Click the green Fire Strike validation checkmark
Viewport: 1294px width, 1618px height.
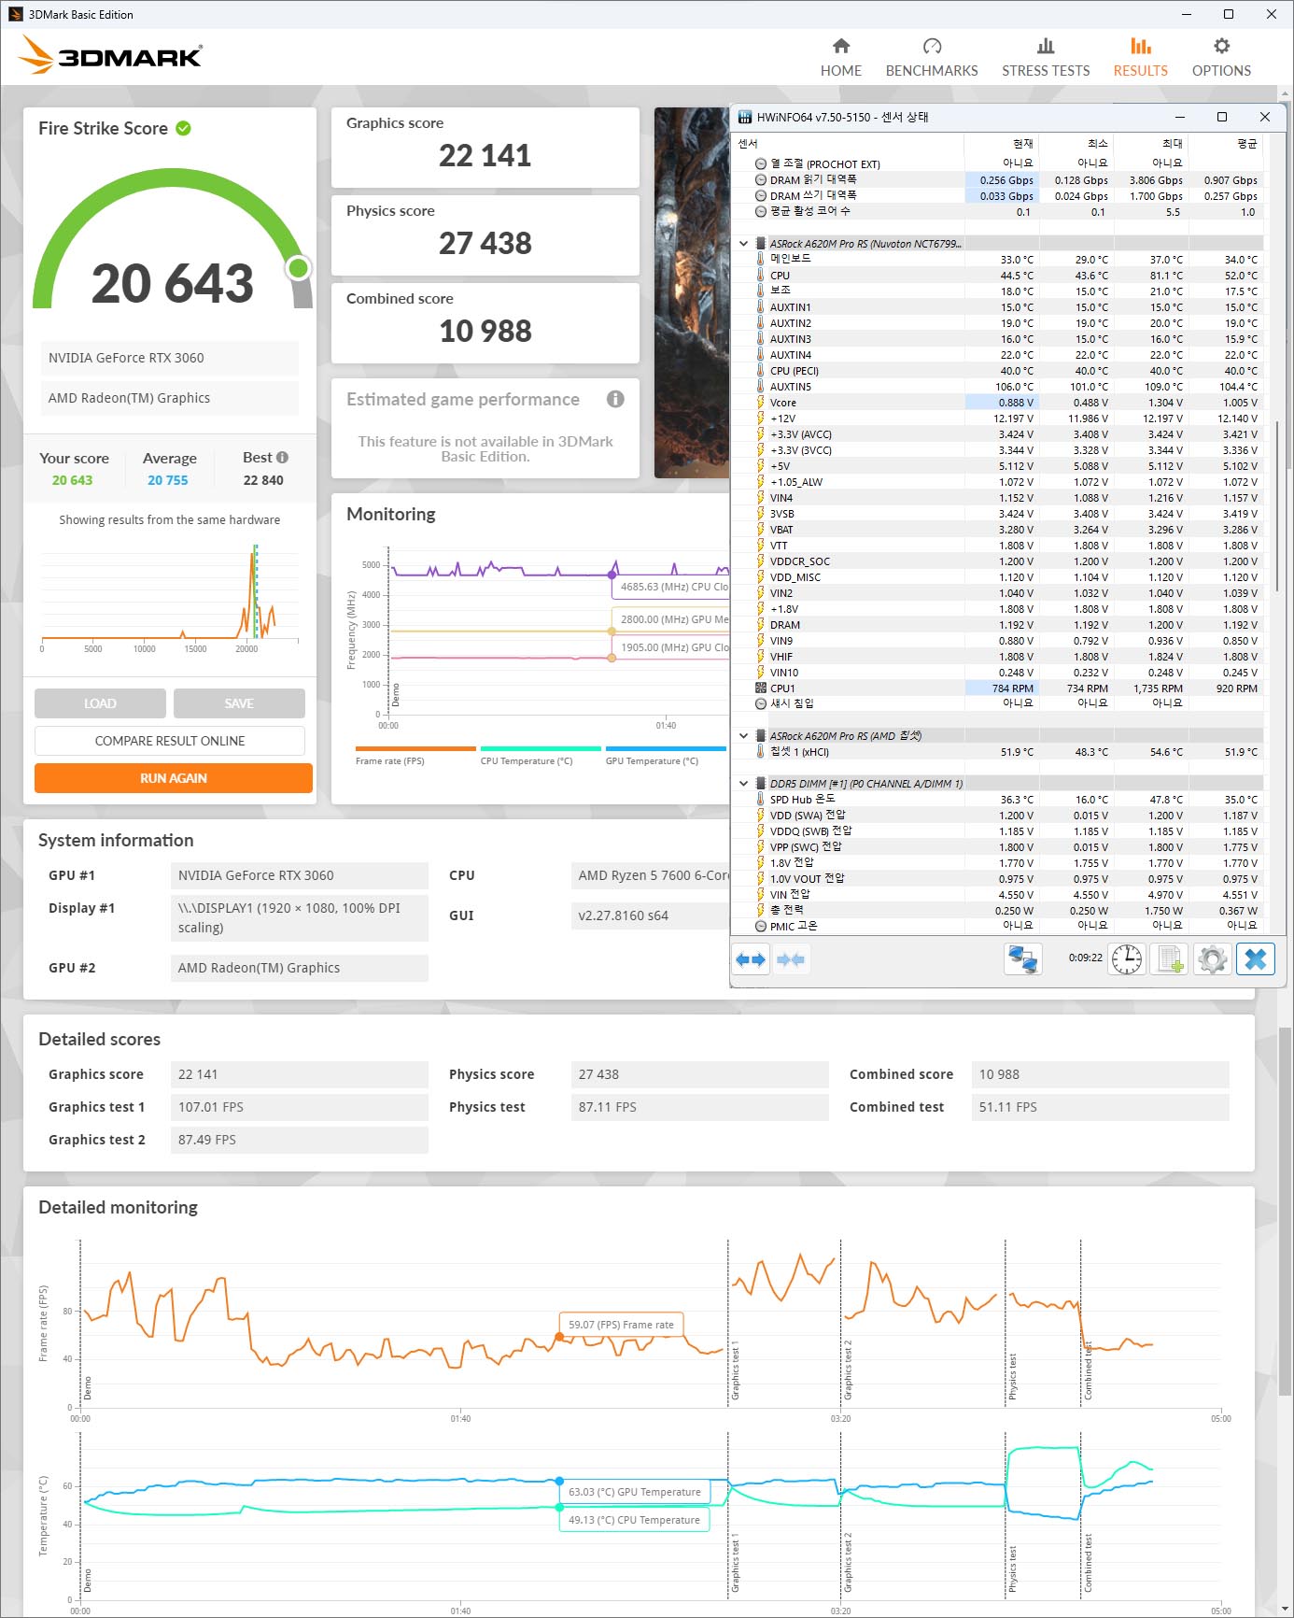point(184,128)
